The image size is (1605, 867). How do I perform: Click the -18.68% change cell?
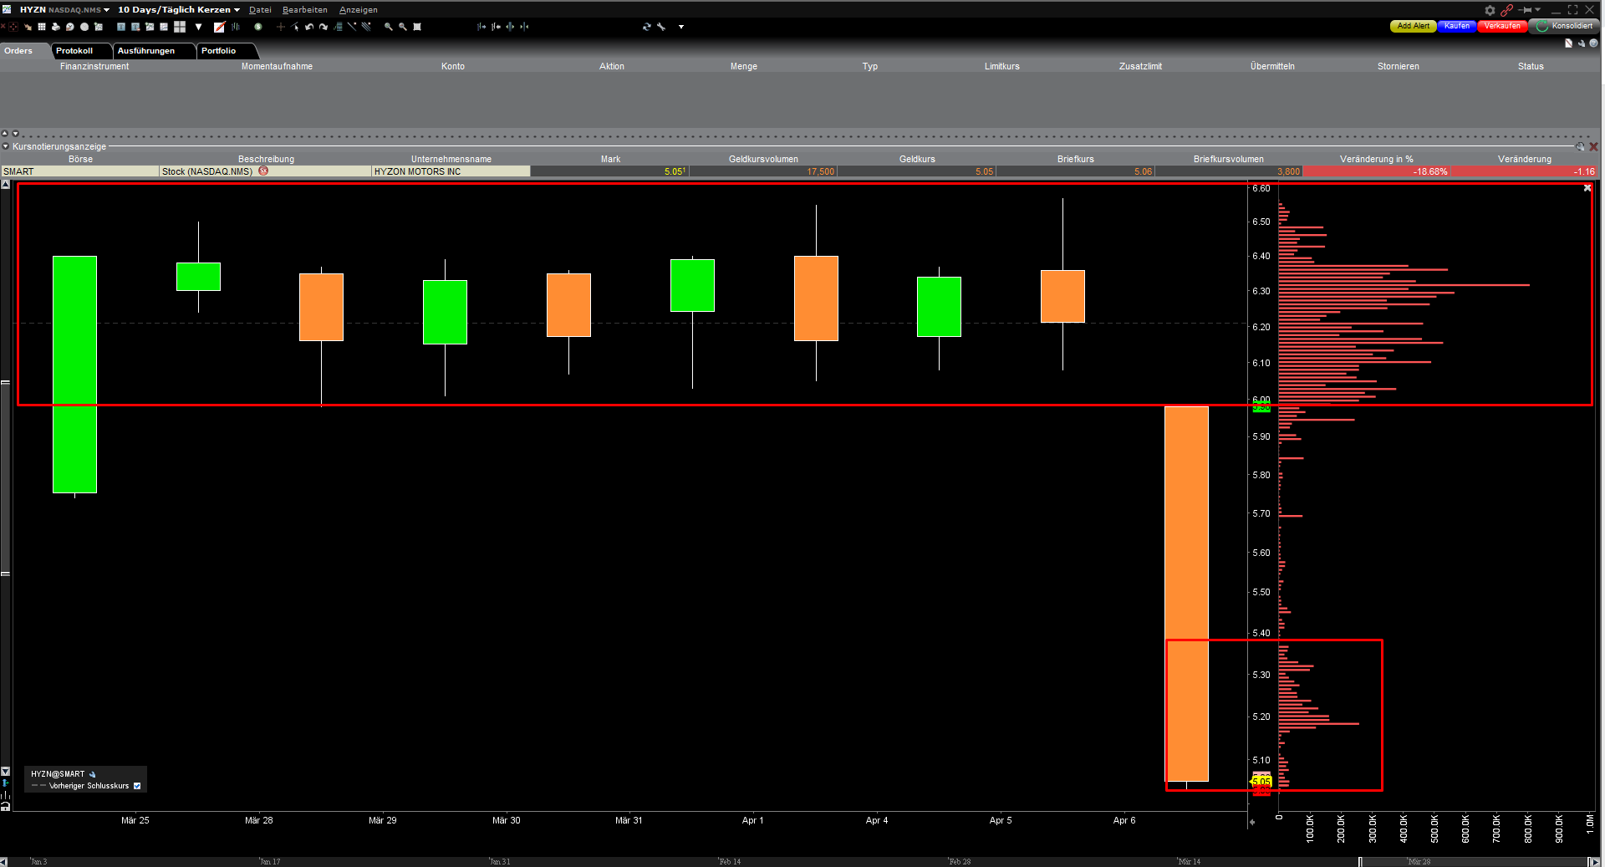point(1377,171)
